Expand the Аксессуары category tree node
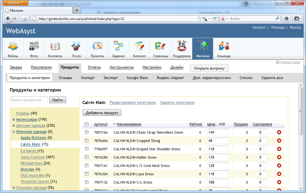Screen dimensions: 306x193 [14, 120]
